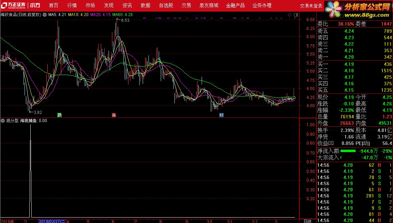Click the 卖四 price 4.23
This screenshot has width=393, height=223.
[349, 38]
